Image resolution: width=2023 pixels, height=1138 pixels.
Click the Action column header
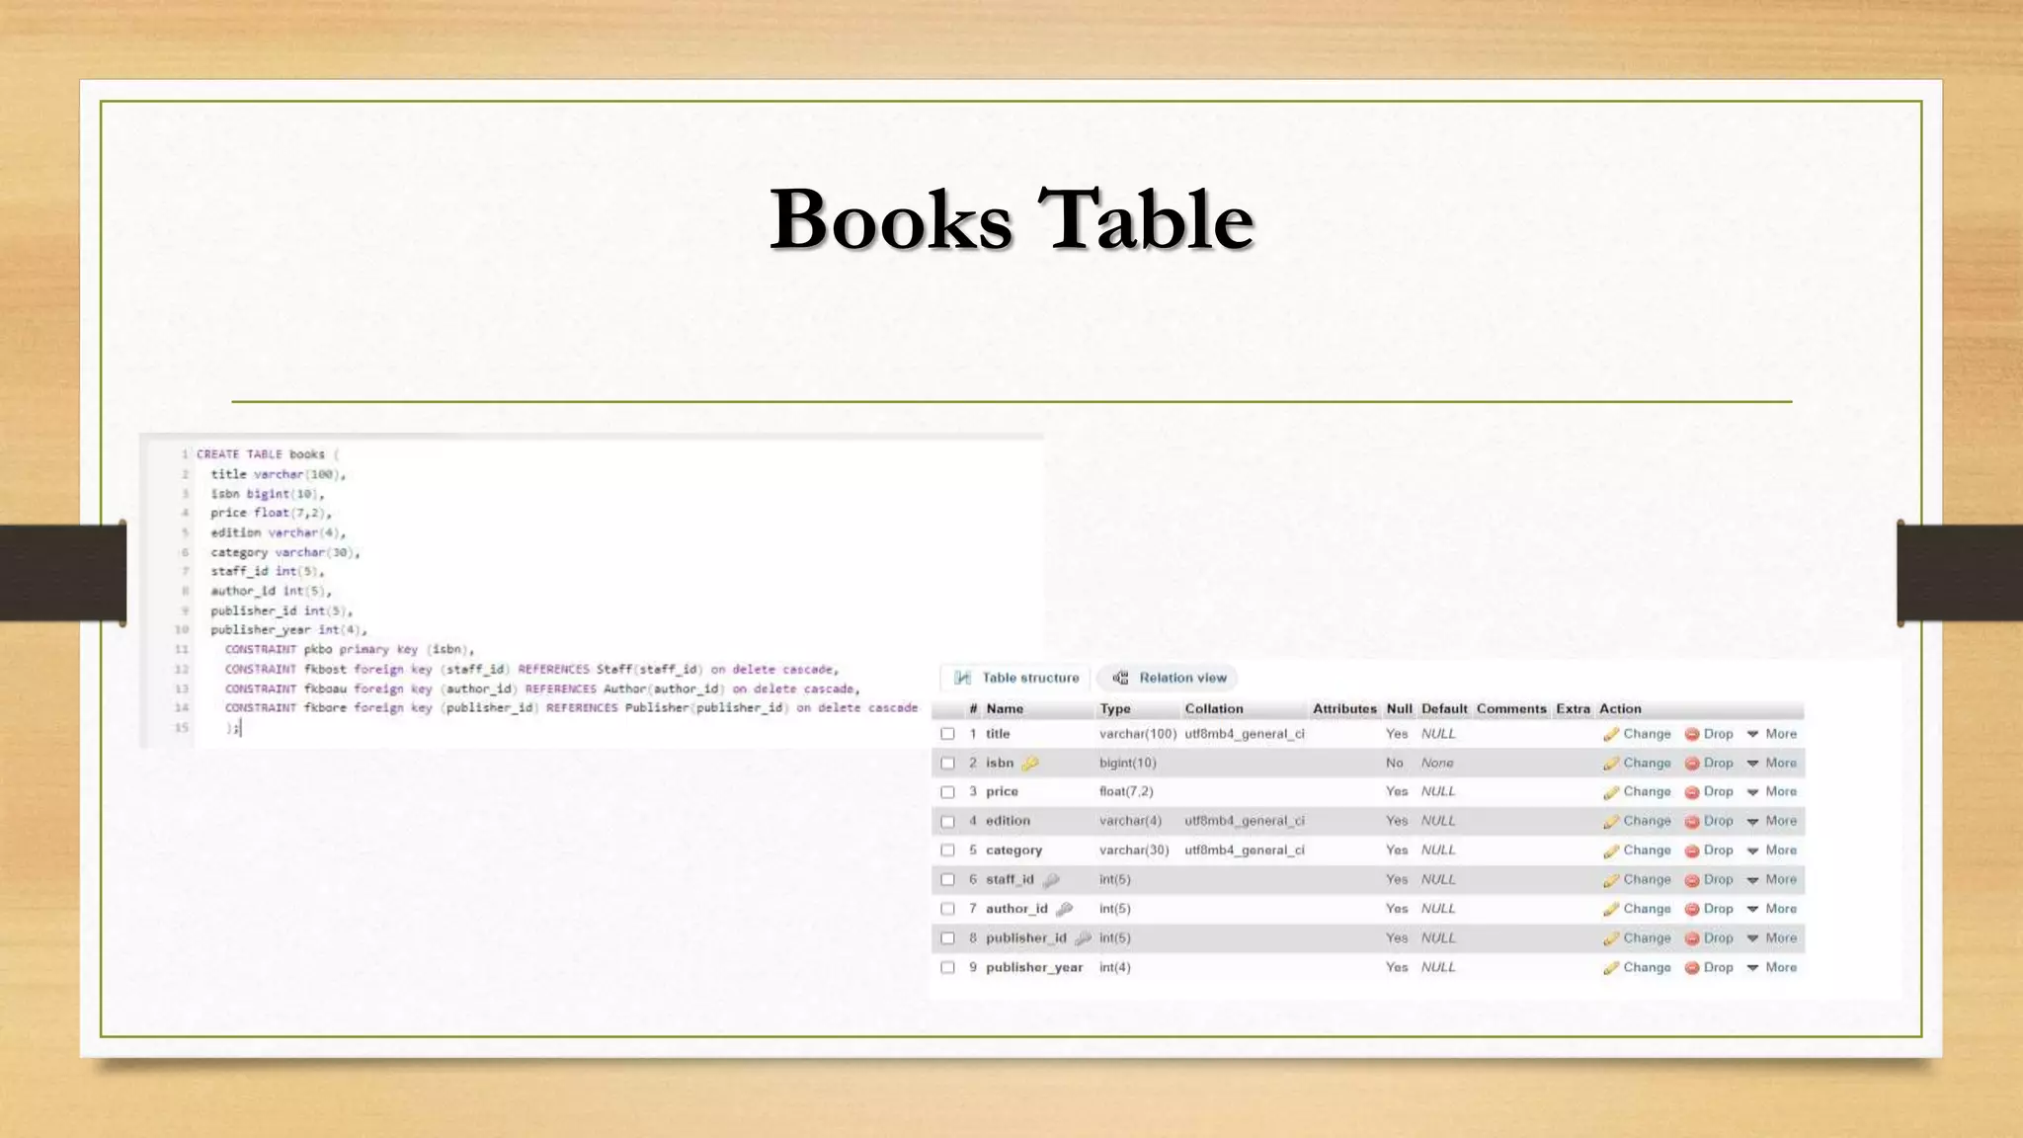[x=1620, y=708]
